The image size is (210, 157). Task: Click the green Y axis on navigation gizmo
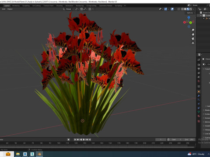[x=191, y=23]
